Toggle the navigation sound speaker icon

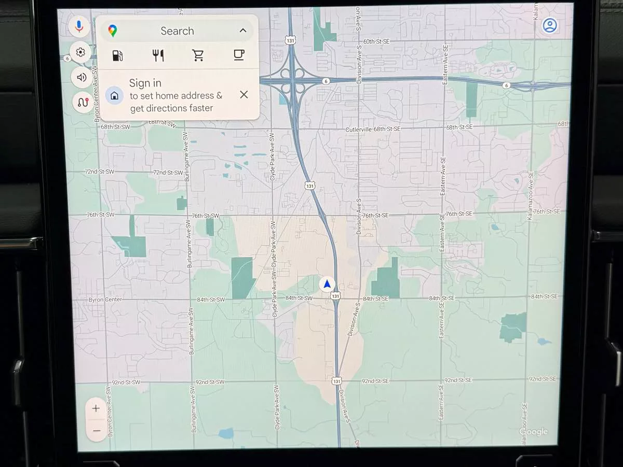(x=82, y=77)
